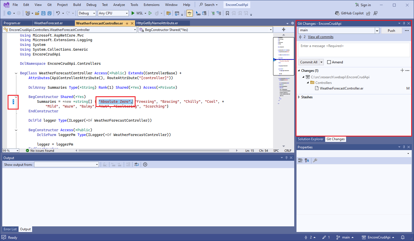Click the Categorized view icon in Properties

coord(300,160)
